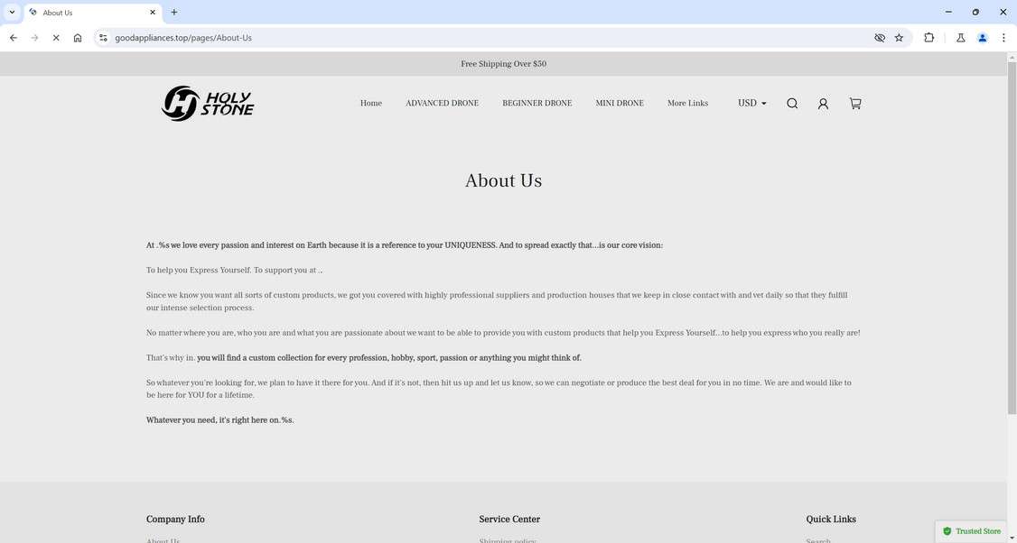Click the Free Shipping Over $50 banner
1017x543 pixels.
pyautogui.click(x=503, y=64)
